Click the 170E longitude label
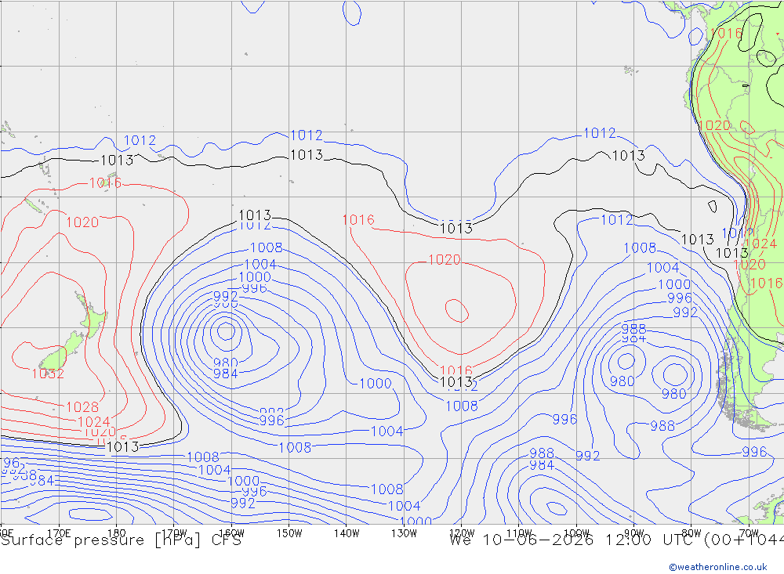This screenshot has width=784, height=574. [59, 533]
